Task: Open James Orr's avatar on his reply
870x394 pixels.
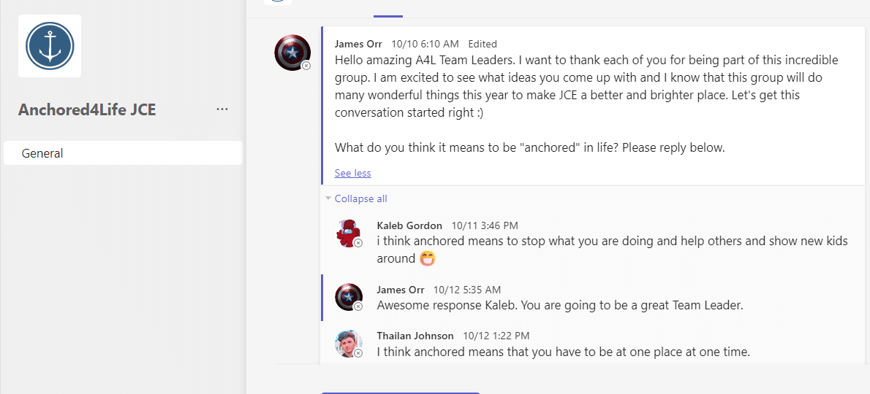Action: (x=349, y=297)
